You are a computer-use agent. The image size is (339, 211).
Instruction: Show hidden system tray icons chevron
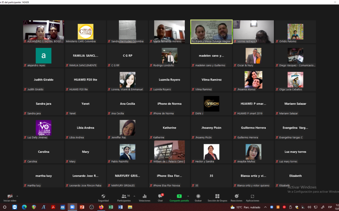point(265,207)
